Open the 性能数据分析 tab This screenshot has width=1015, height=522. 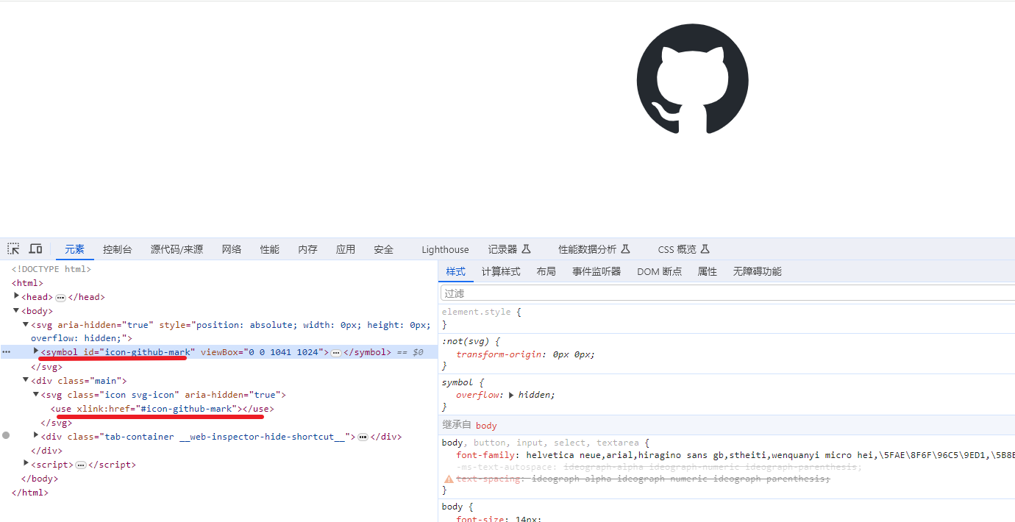[594, 249]
